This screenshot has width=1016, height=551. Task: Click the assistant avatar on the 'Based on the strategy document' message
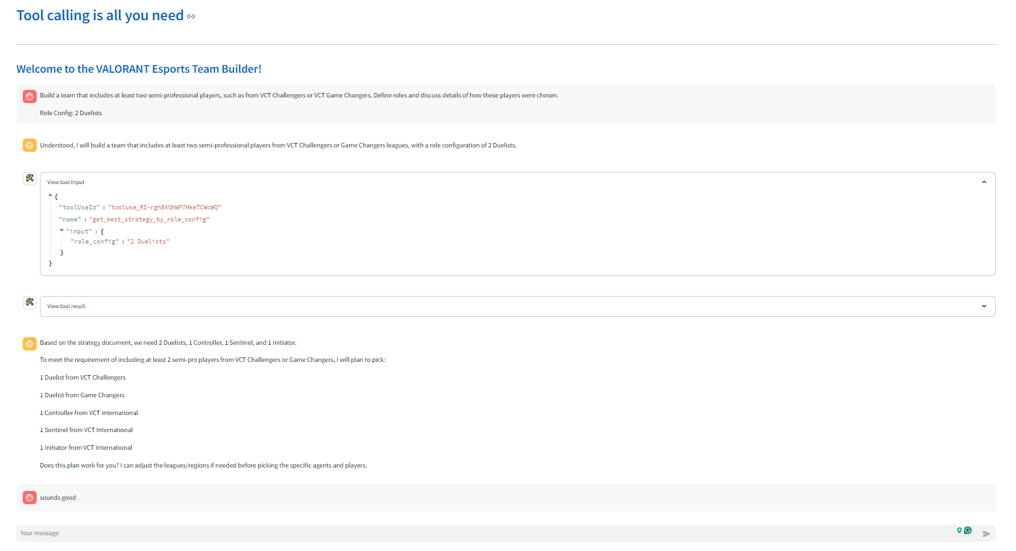[30, 344]
